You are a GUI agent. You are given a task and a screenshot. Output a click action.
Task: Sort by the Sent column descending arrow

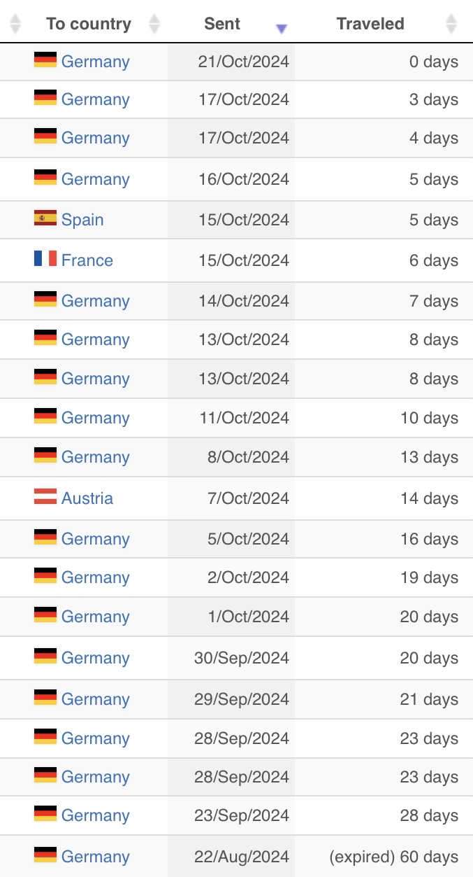[x=282, y=29]
